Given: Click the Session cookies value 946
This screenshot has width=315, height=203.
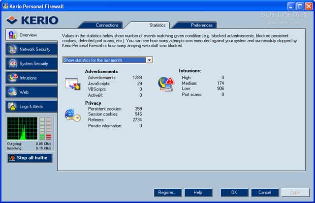Looking at the screenshot, I should [x=138, y=114].
